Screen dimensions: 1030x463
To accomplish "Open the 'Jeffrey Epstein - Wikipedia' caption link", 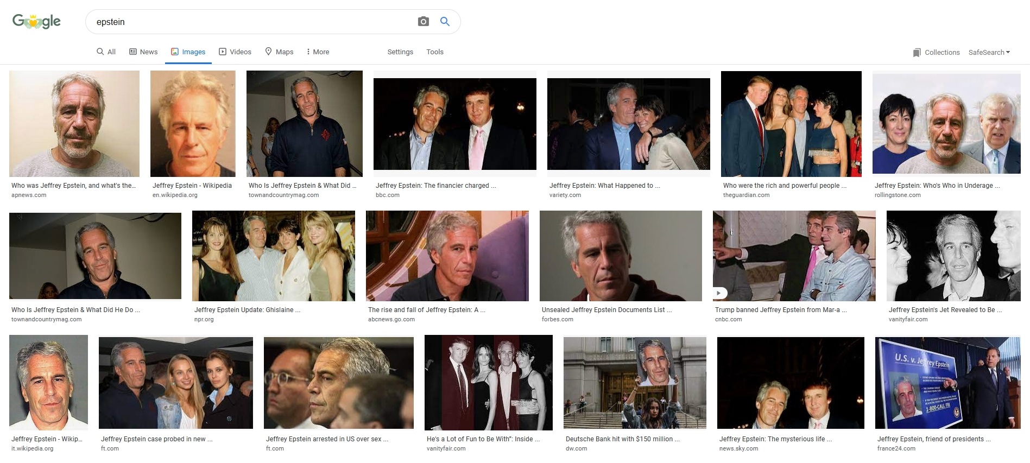I will pyautogui.click(x=192, y=186).
